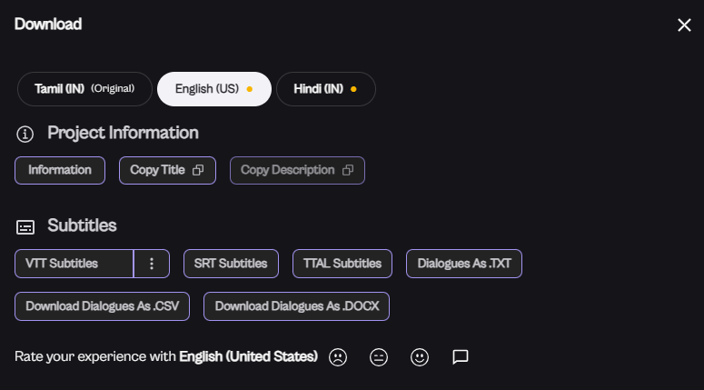This screenshot has width=704, height=390.
Task: Click the neutral face rating icon
Action: click(379, 357)
